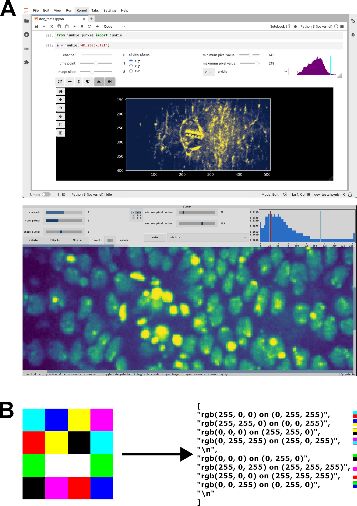Click the save notebook icon
Image resolution: width=357 pixels, height=506 pixels.
point(37,26)
